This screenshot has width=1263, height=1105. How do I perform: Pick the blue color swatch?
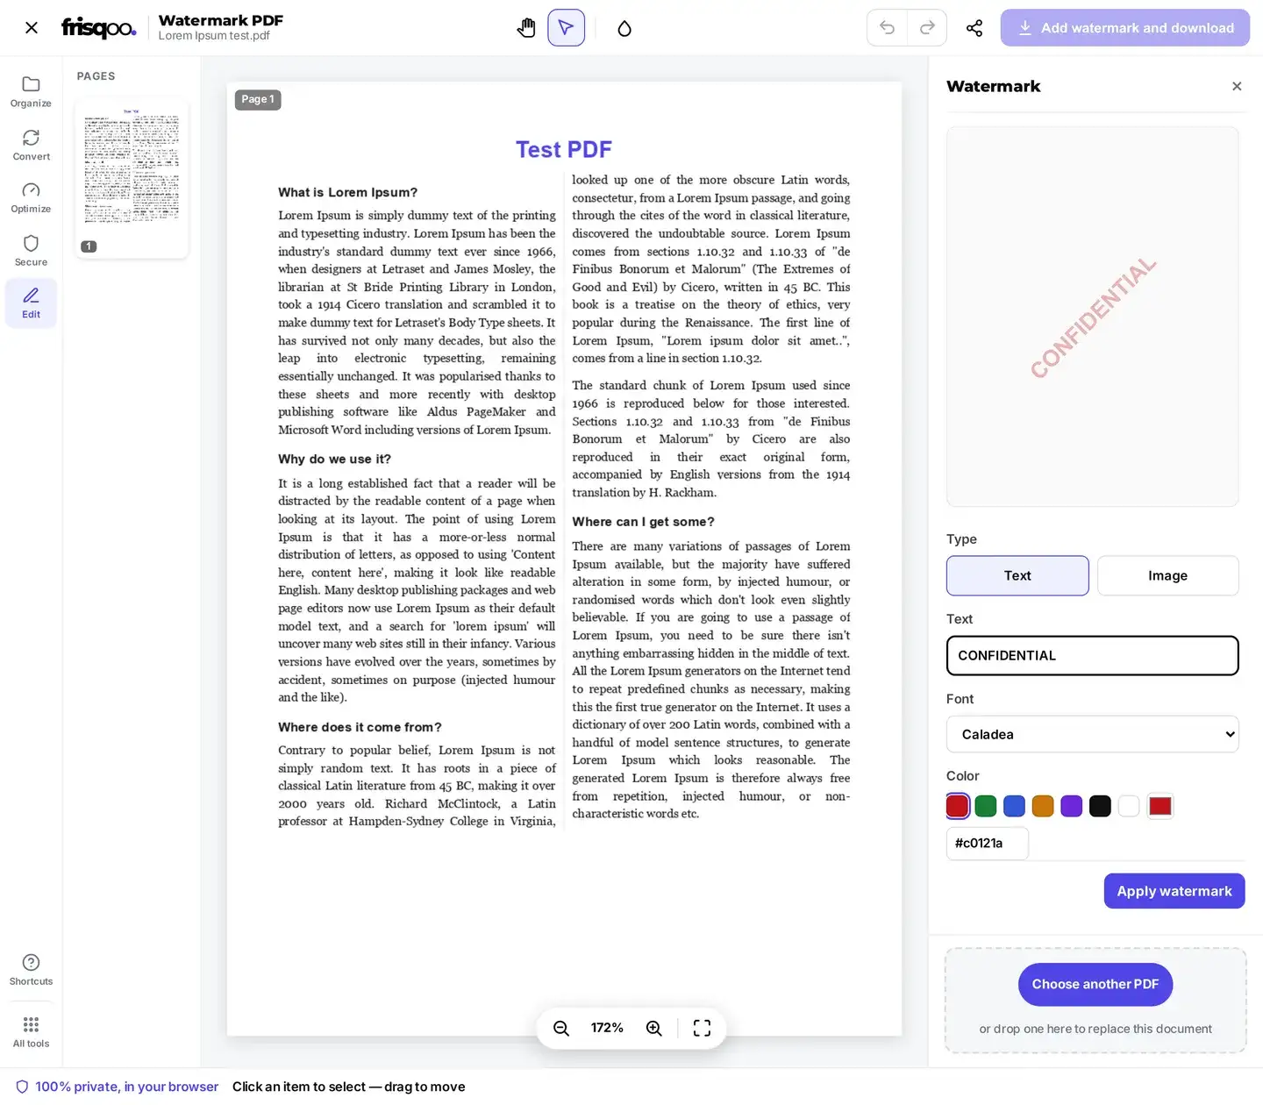coord(1014,806)
